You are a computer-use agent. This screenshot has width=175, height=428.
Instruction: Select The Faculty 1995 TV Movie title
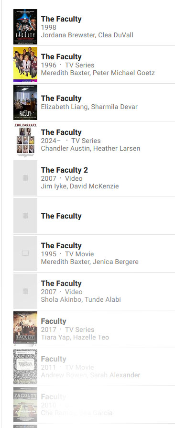pyautogui.click(x=61, y=246)
